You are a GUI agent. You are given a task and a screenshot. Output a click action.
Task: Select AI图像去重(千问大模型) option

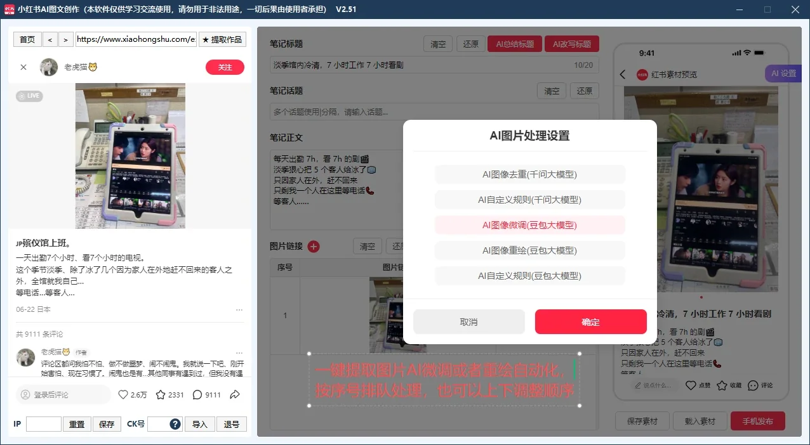pyautogui.click(x=530, y=174)
